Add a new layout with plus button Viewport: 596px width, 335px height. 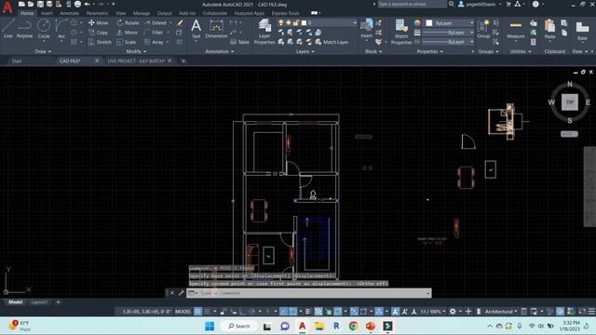(x=58, y=301)
